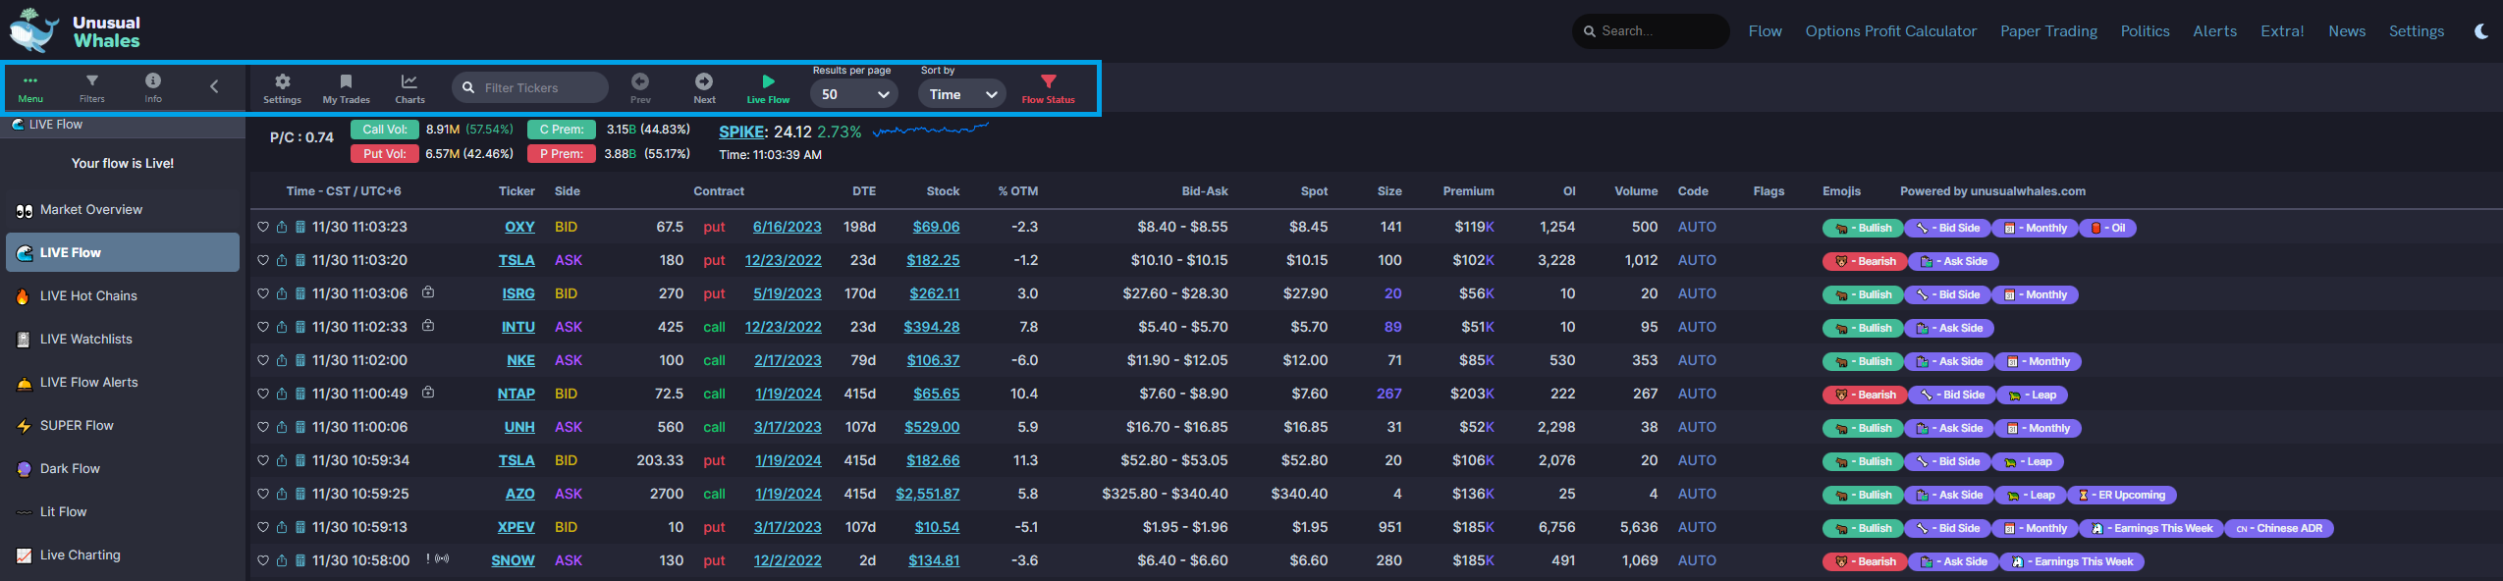Screen dimensions: 2503x581
Task: Open LIVE Watchlists
Action: [x=123, y=340]
